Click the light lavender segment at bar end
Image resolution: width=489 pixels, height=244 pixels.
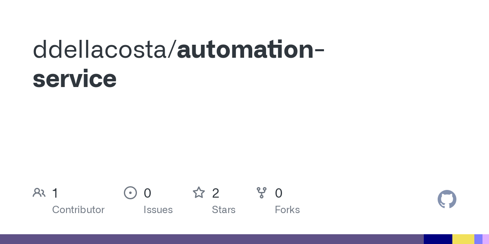[x=486, y=239]
